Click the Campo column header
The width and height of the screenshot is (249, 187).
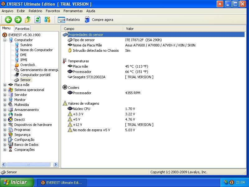coord(92,29)
